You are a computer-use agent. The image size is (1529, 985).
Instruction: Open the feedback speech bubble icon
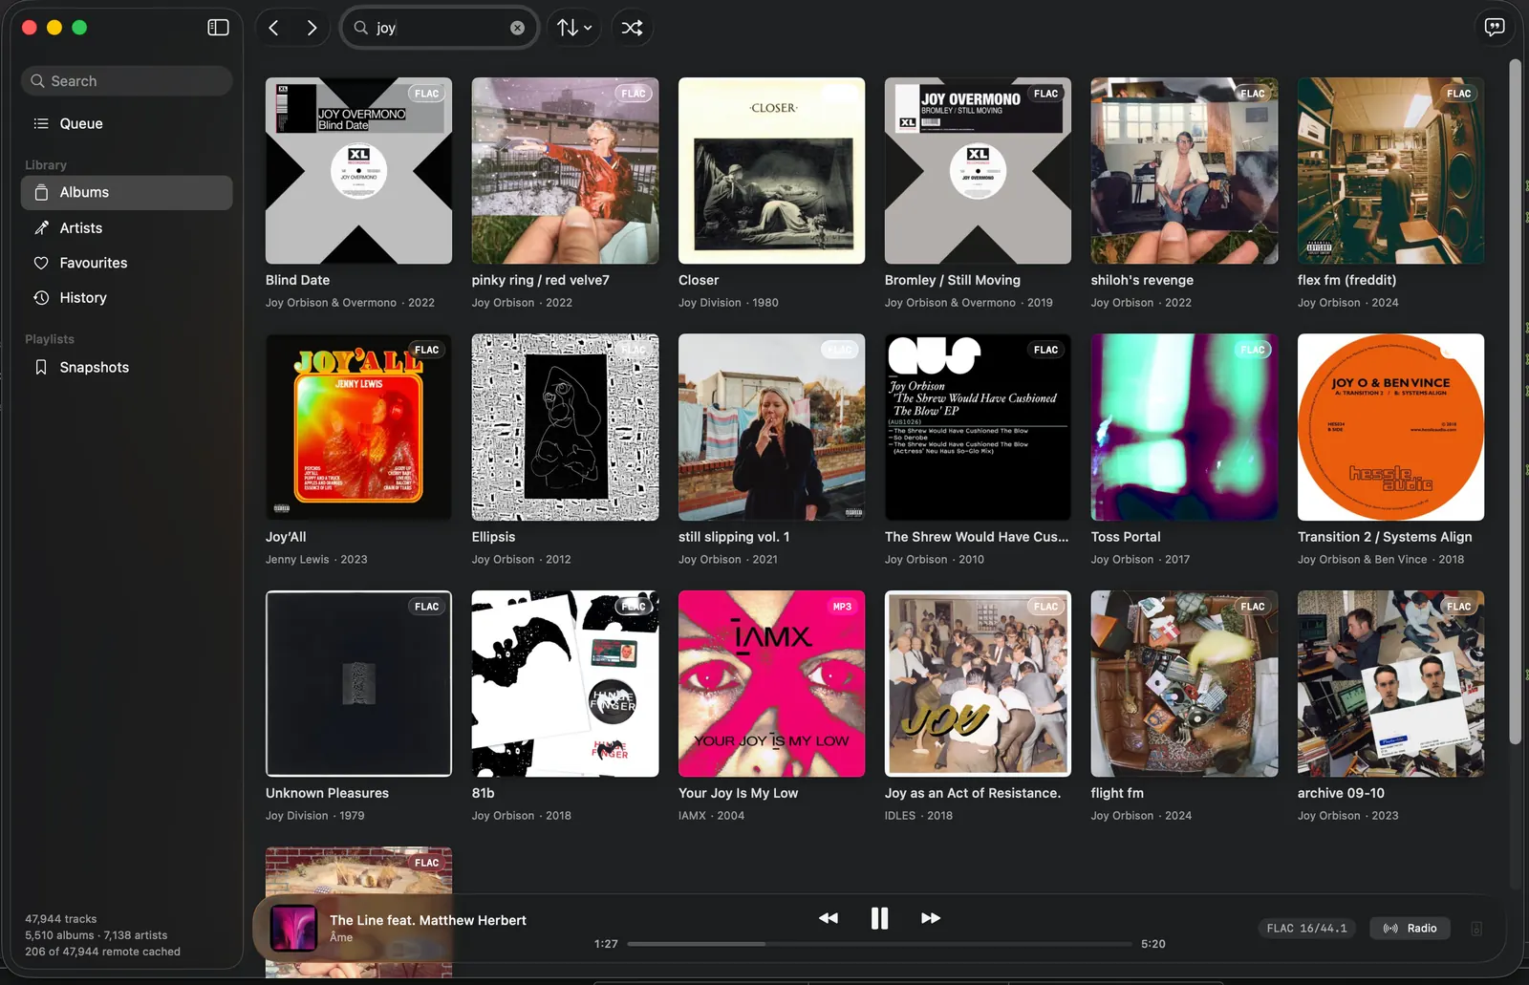point(1495,27)
